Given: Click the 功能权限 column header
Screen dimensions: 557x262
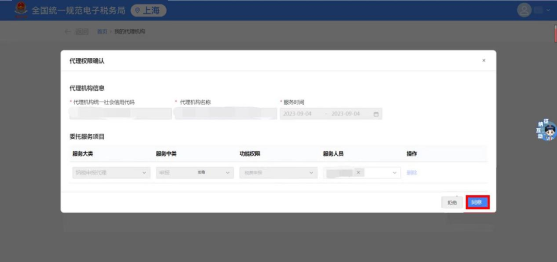Looking at the screenshot, I should (250, 154).
